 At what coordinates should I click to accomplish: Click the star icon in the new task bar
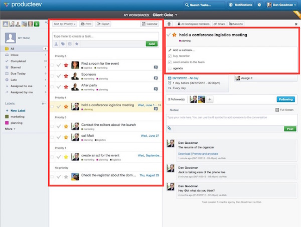(x=76, y=44)
